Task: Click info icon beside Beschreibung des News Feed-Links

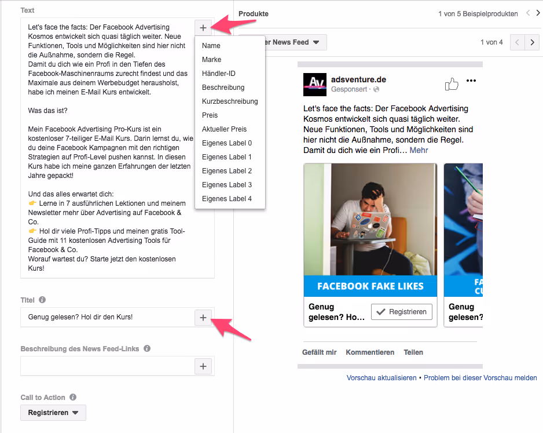Action: [147, 348]
